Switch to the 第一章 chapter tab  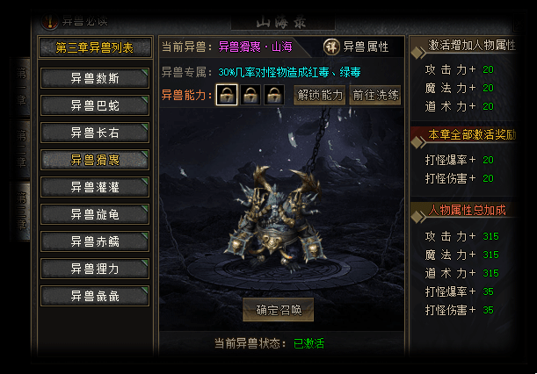tap(21, 87)
